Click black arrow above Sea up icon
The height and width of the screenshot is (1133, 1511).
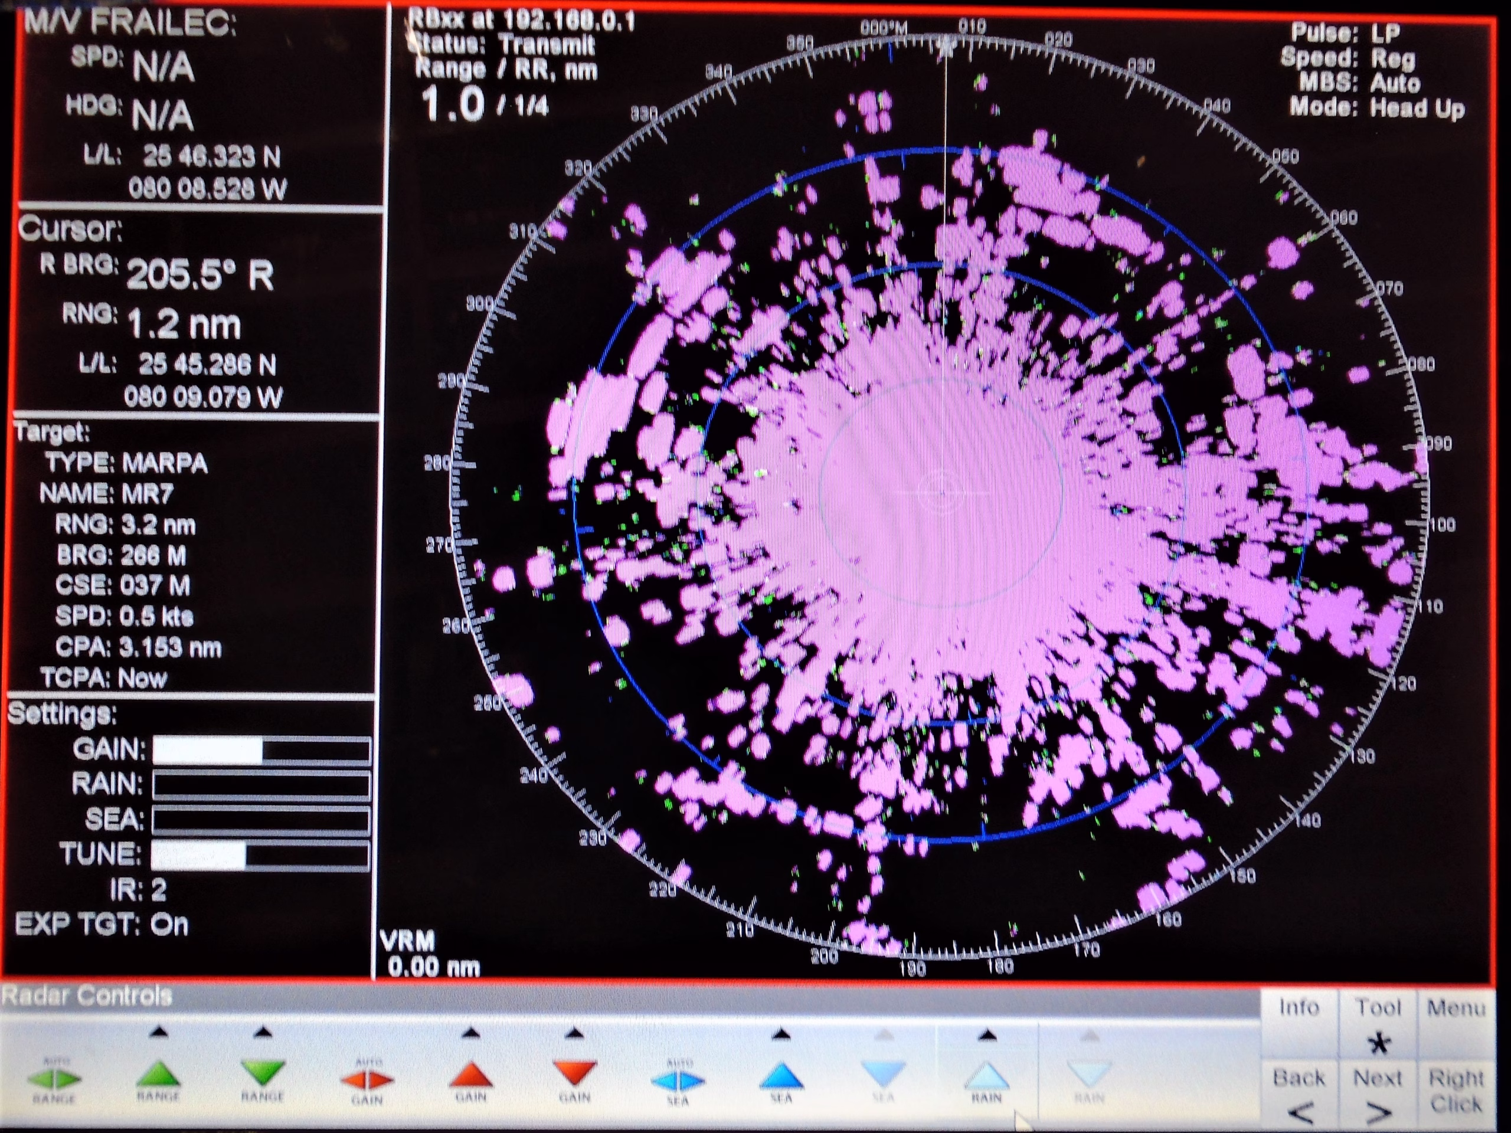coord(782,1036)
